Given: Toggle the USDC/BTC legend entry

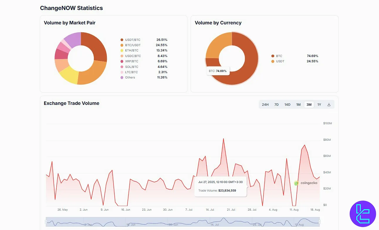Looking at the screenshot, I should (131, 56).
